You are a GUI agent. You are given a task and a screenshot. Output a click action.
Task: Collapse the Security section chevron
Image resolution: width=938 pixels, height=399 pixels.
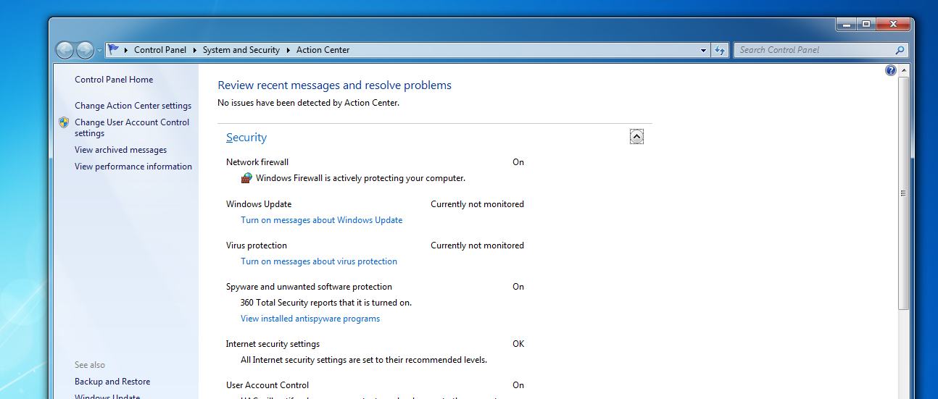[636, 137]
